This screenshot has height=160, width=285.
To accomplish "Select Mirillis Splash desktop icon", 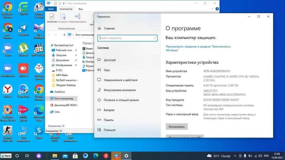I will coord(23,113).
